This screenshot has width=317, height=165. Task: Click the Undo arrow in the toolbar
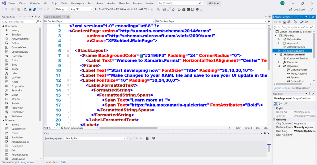pos(41,9)
